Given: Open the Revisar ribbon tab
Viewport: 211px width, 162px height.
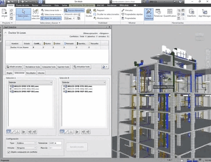Looking at the screenshot, I should pyautogui.click(x=35, y=5).
